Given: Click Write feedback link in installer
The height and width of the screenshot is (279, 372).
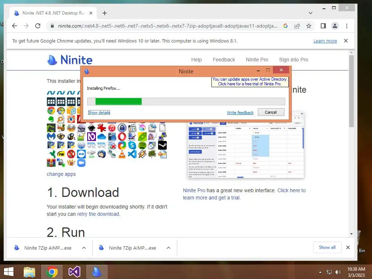Looking at the screenshot, I should pyautogui.click(x=240, y=113).
